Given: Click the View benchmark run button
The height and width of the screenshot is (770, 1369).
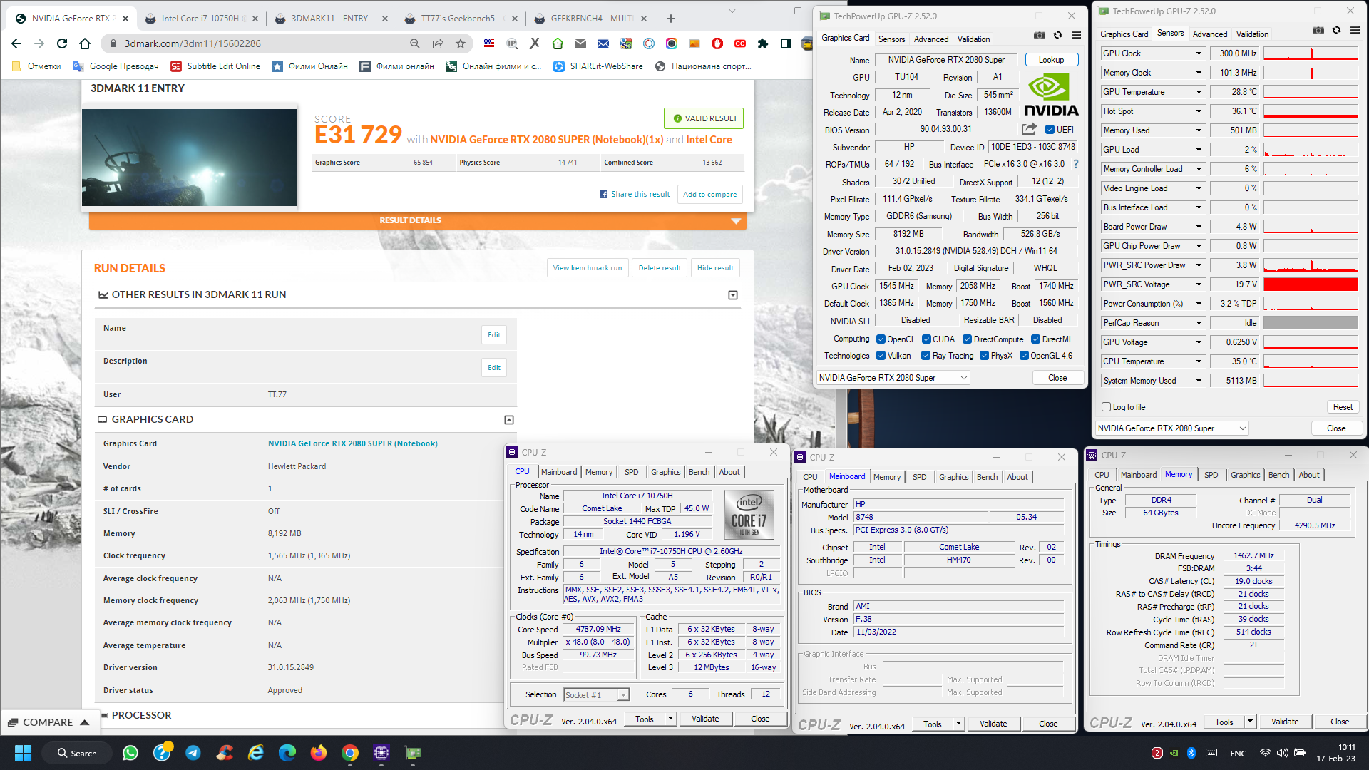Looking at the screenshot, I should click(x=587, y=268).
